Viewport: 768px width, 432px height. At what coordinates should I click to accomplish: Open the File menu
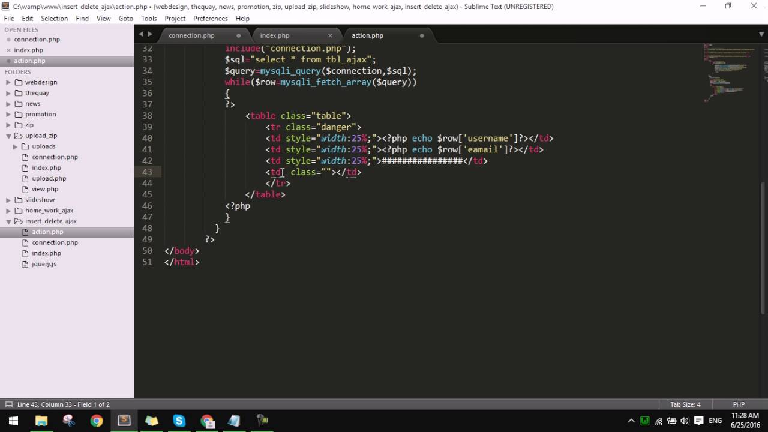[x=9, y=19]
